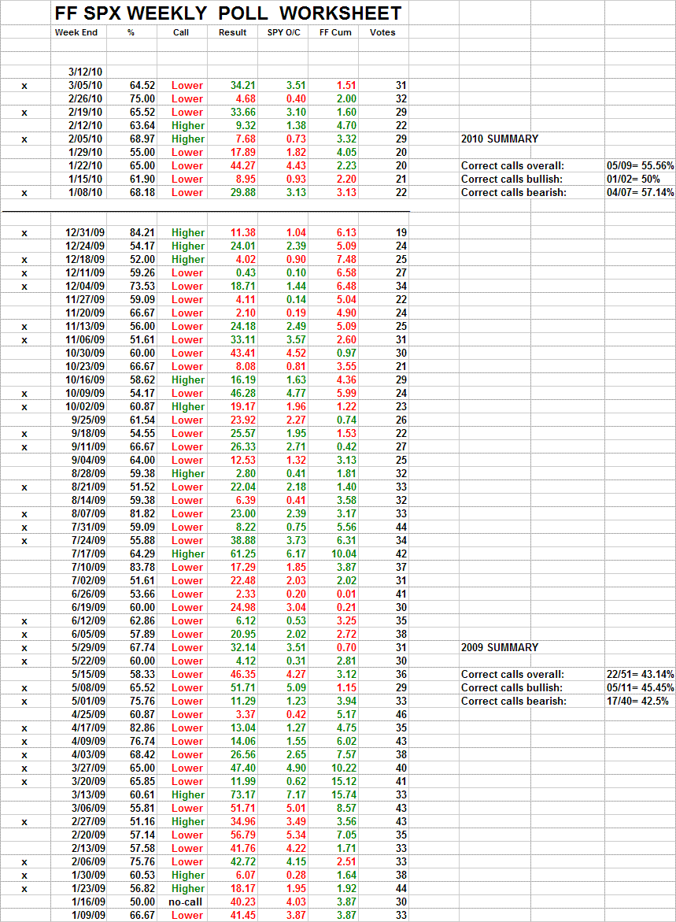Select the 22/51= 43.14% summary value
This screenshot has width=676, height=922.
point(641,675)
